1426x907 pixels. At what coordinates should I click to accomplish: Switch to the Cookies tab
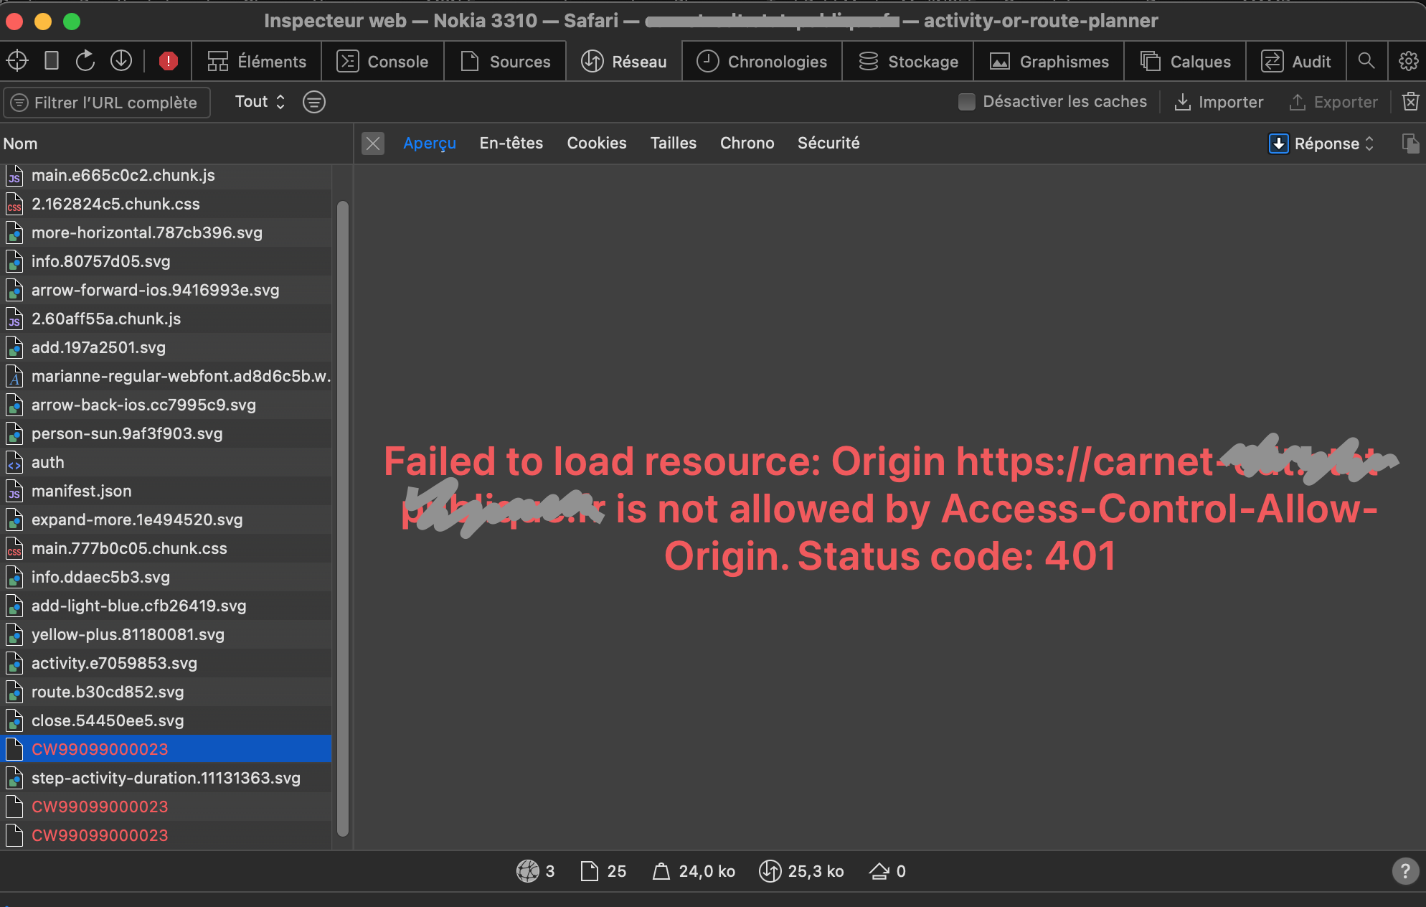[x=596, y=143]
